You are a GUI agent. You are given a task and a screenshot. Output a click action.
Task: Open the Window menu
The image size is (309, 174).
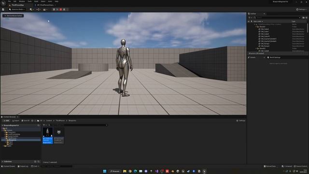[22, 1]
